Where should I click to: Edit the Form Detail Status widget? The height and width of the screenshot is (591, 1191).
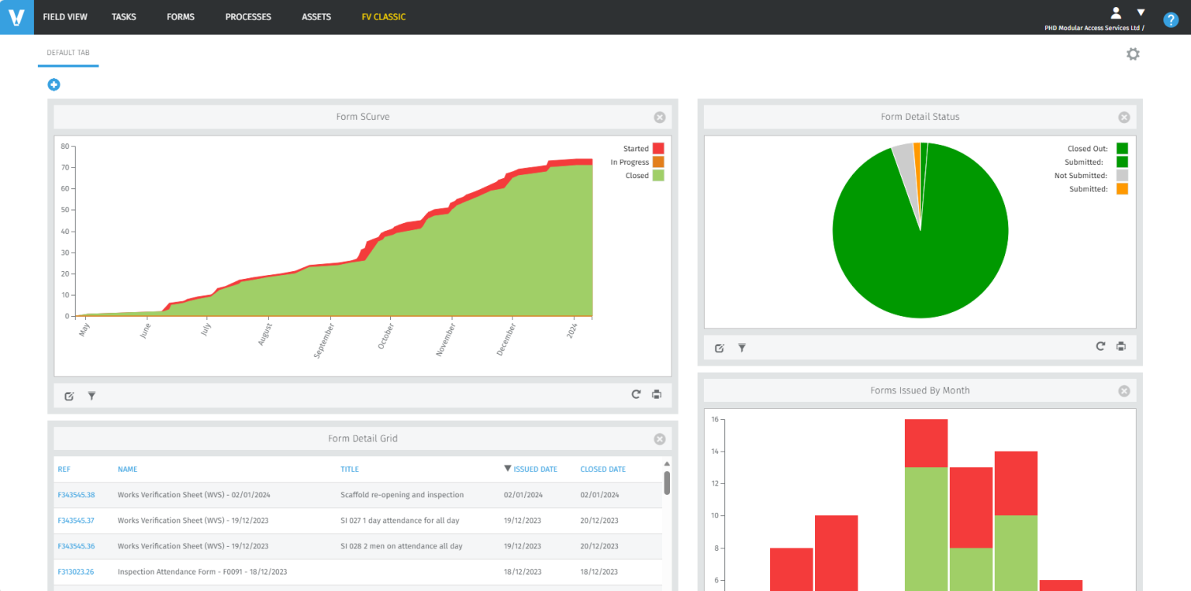click(719, 348)
